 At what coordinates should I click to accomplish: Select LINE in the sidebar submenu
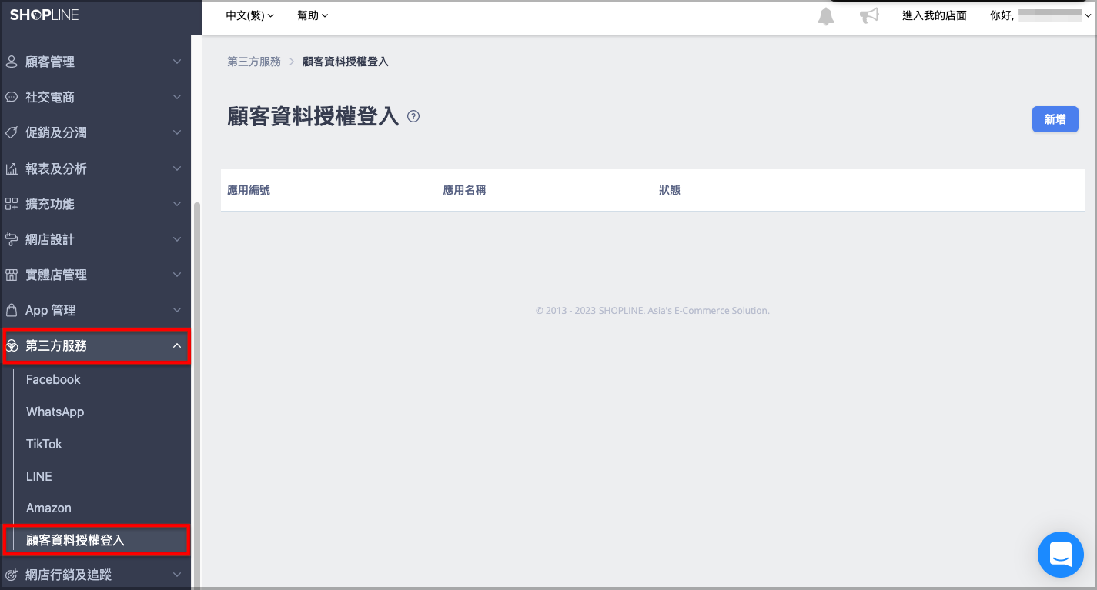(x=39, y=476)
